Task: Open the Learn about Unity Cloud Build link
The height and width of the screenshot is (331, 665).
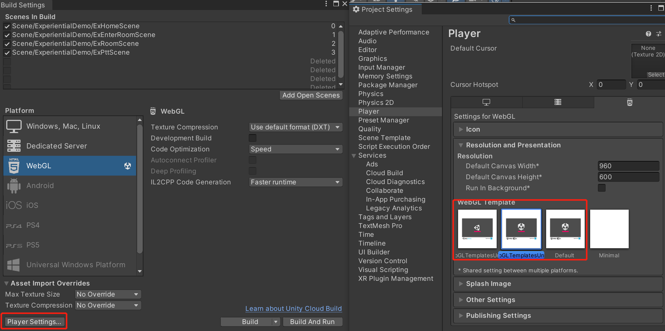Action: [293, 309]
